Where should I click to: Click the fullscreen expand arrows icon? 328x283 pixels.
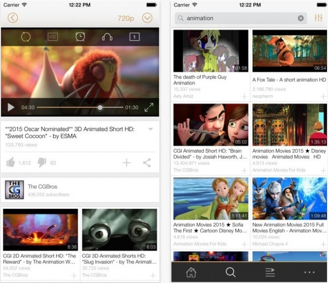pyautogui.click(x=149, y=107)
